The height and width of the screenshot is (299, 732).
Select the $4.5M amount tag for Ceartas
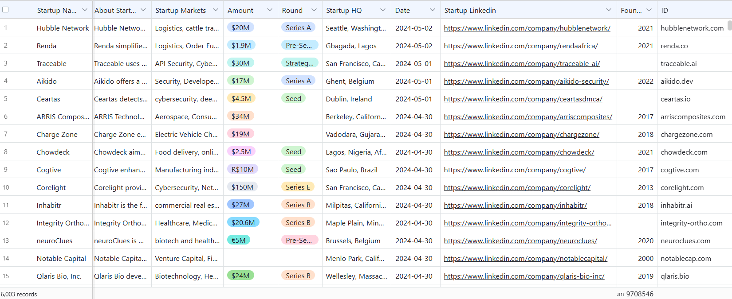click(241, 98)
